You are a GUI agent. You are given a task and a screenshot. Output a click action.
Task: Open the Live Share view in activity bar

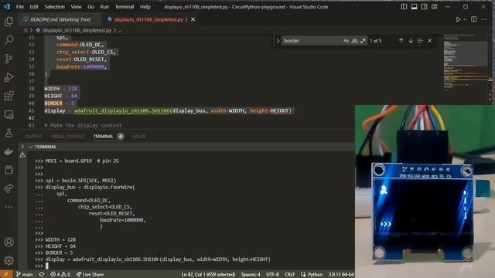click(9, 188)
